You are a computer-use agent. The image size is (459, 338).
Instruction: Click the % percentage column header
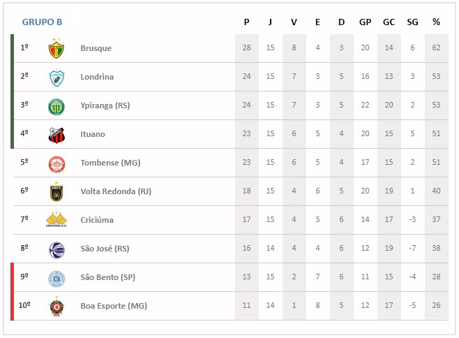coord(436,22)
